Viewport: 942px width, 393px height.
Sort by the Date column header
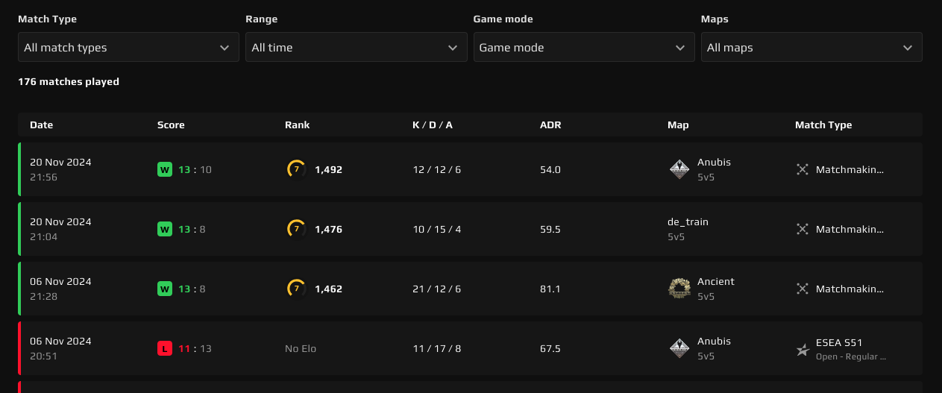tap(42, 125)
